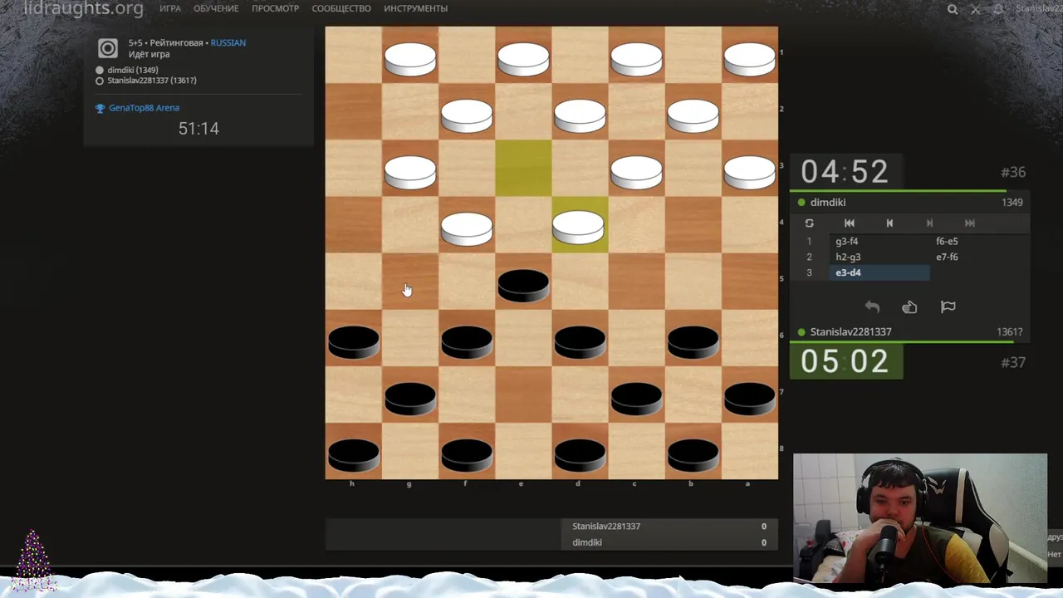Select the black piece on e5
1063x598 pixels.
(523, 284)
